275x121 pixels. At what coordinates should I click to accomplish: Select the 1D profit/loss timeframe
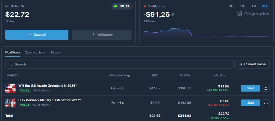point(231,6)
